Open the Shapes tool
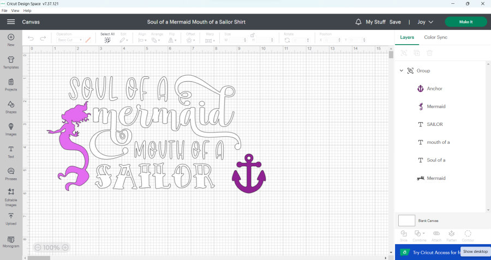The image size is (491, 260). pyautogui.click(x=11, y=106)
